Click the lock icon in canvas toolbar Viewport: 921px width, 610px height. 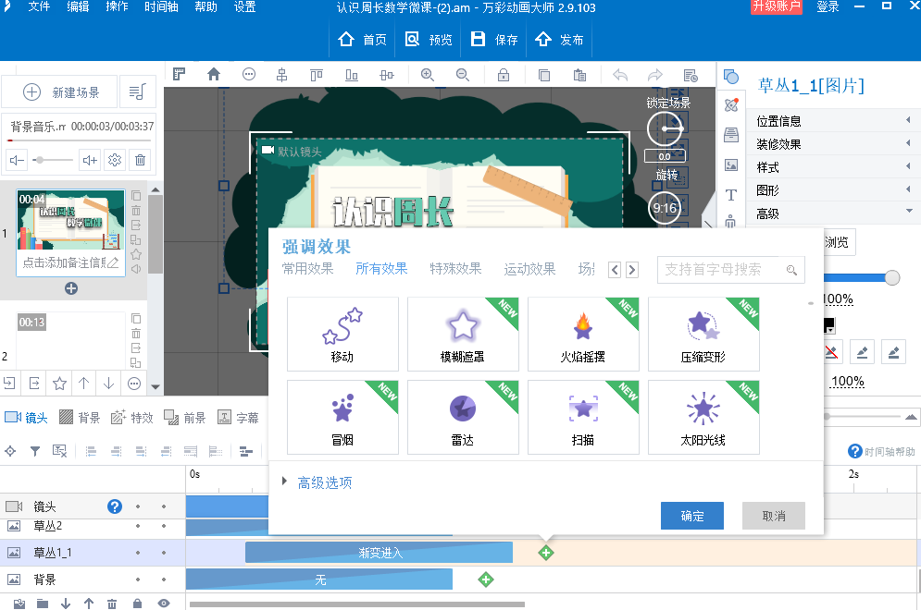pos(504,75)
